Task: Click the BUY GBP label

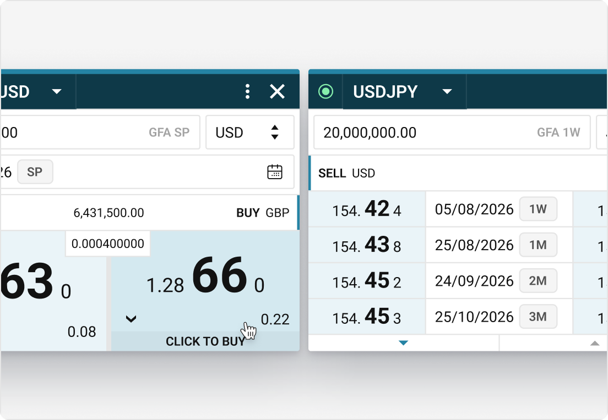Action: (263, 213)
